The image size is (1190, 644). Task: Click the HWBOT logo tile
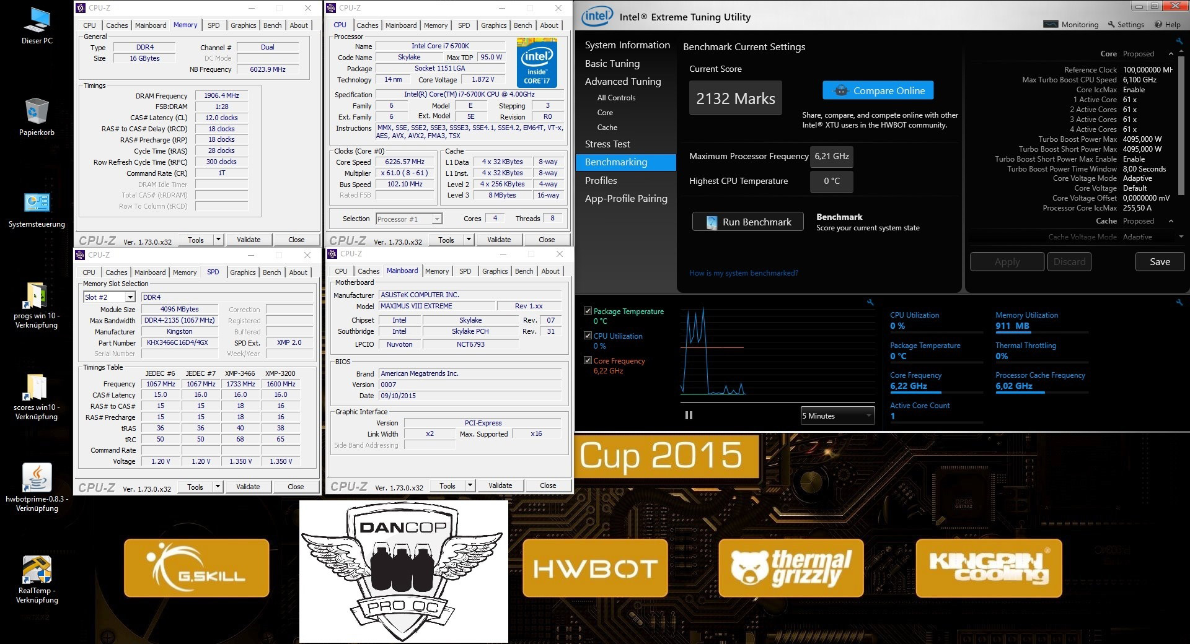(595, 568)
